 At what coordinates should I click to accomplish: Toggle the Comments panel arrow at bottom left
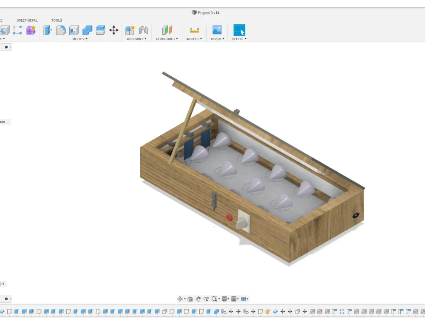coord(6,298)
